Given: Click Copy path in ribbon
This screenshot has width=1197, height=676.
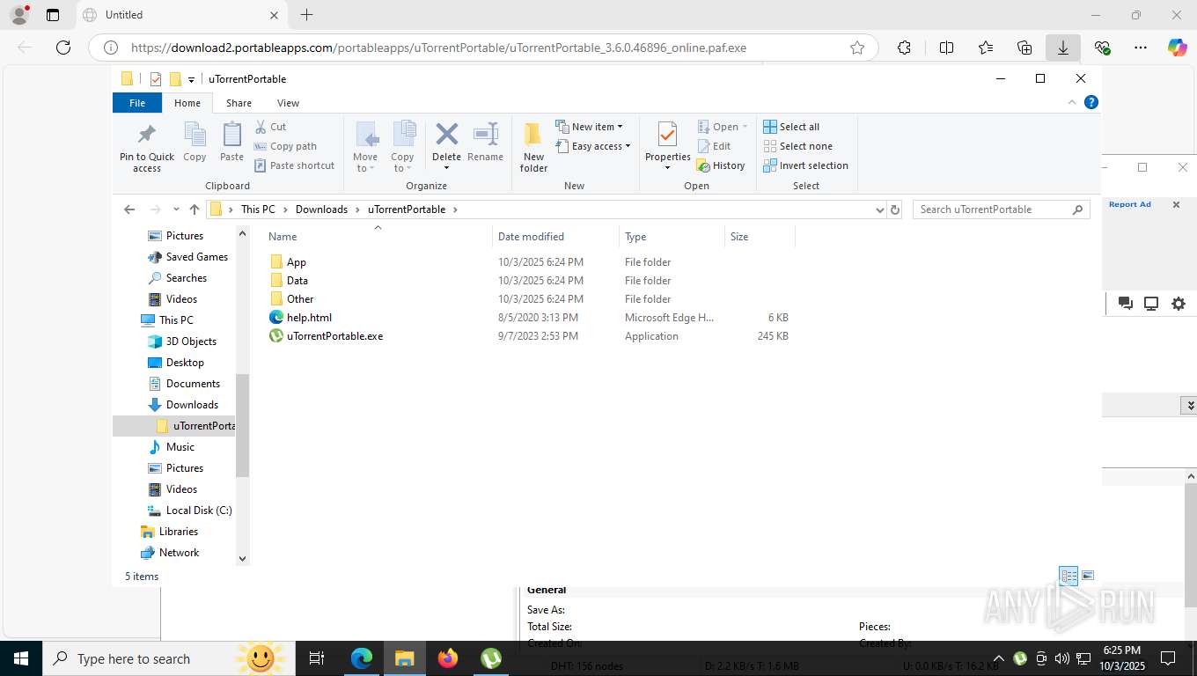Looking at the screenshot, I should click(x=285, y=146).
